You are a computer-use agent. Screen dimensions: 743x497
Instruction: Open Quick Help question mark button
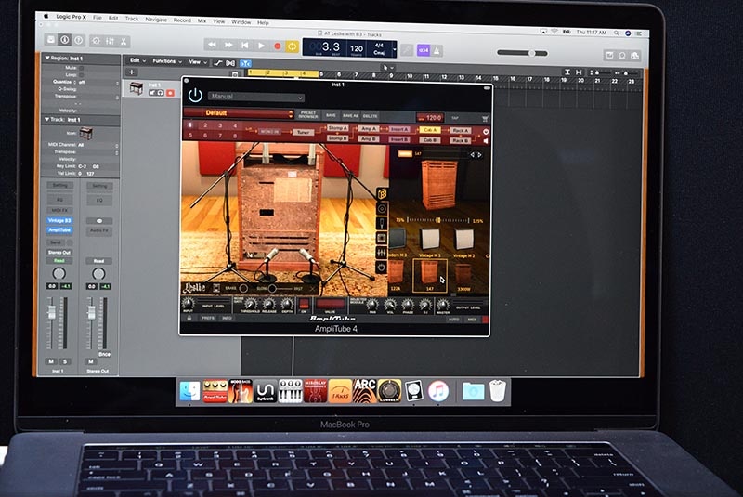[79, 40]
